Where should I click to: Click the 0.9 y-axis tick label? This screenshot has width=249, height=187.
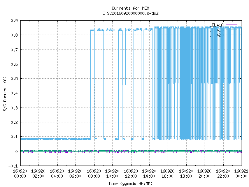pyautogui.click(x=14, y=21)
